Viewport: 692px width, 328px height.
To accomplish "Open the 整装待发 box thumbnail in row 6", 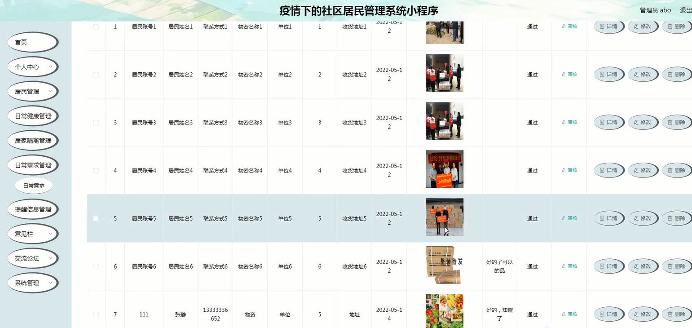I will coord(445,265).
